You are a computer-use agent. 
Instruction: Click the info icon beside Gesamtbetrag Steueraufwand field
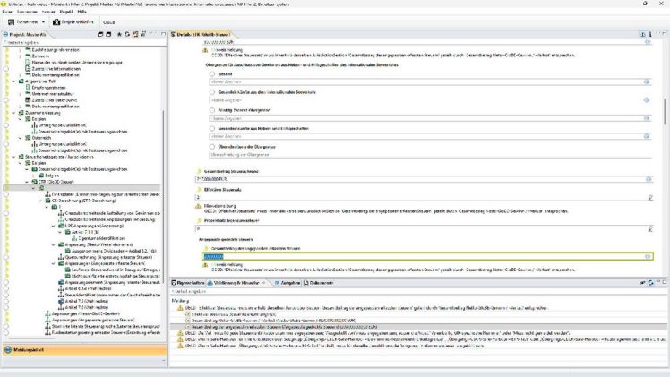(x=649, y=179)
